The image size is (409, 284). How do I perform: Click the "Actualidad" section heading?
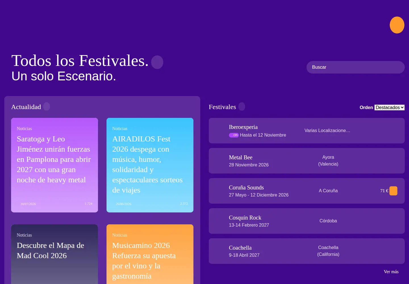26,107
